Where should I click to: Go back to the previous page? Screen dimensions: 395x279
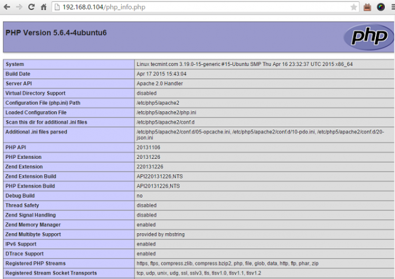coord(7,7)
